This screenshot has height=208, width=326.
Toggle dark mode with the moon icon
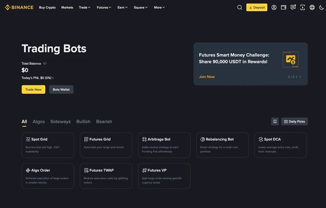click(321, 7)
